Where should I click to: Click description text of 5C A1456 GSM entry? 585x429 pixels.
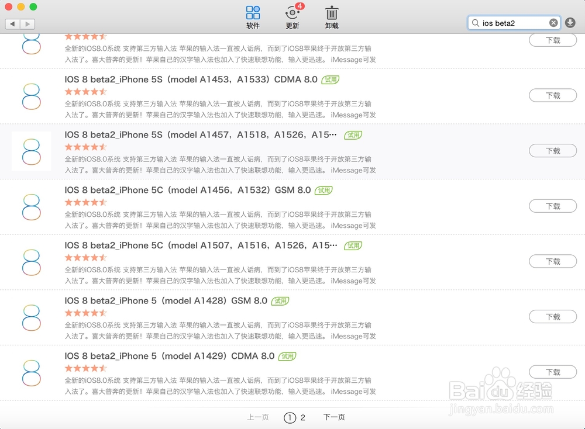(220, 220)
